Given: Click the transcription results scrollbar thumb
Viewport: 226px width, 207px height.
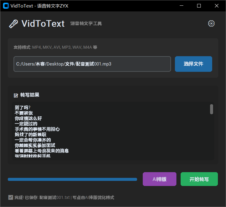Looking at the screenshot, I should coord(212,109).
